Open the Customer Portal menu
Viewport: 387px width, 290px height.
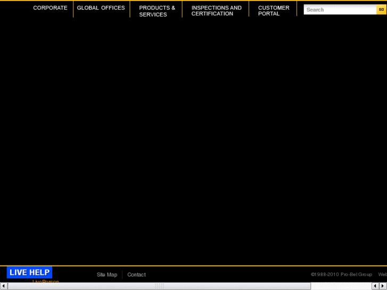tap(274, 11)
